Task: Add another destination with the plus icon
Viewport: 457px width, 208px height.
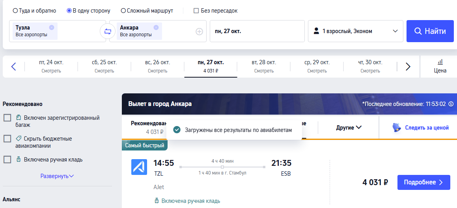Action: 199,32
